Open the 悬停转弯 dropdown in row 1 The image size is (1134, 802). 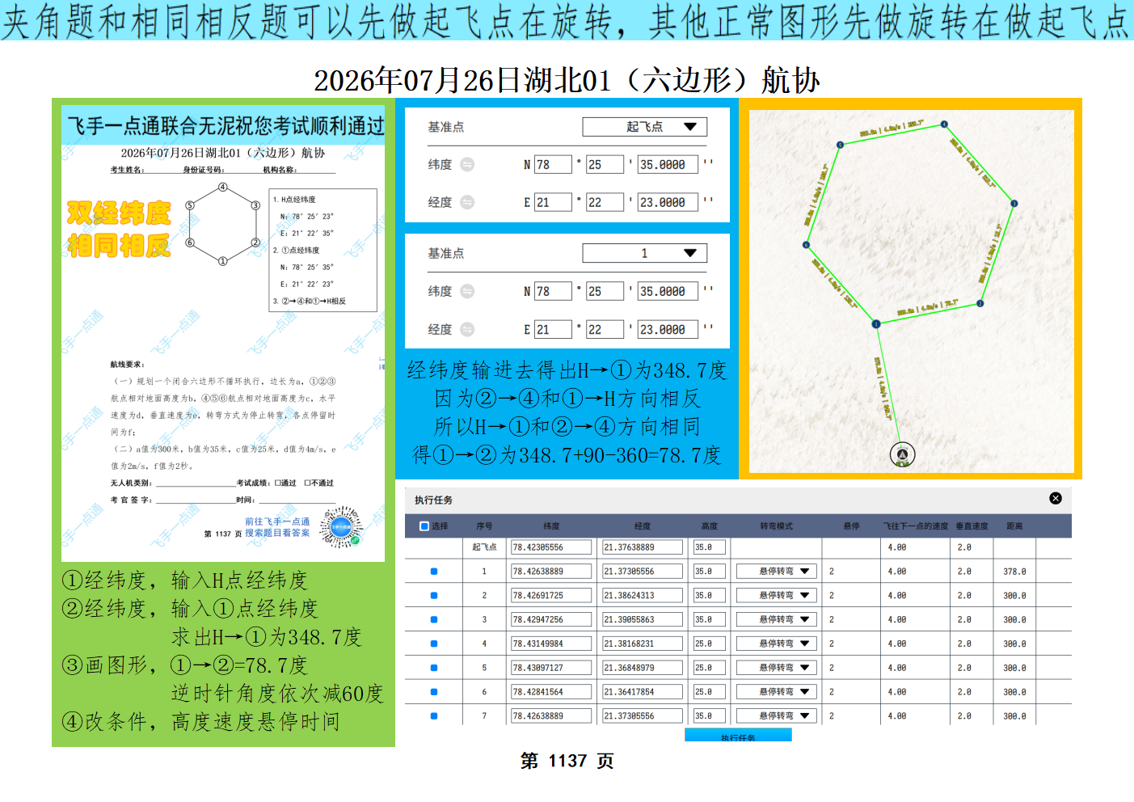tap(777, 572)
